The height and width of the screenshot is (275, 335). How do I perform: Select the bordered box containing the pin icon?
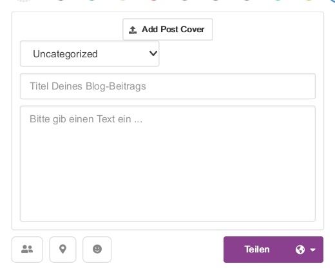click(62, 249)
